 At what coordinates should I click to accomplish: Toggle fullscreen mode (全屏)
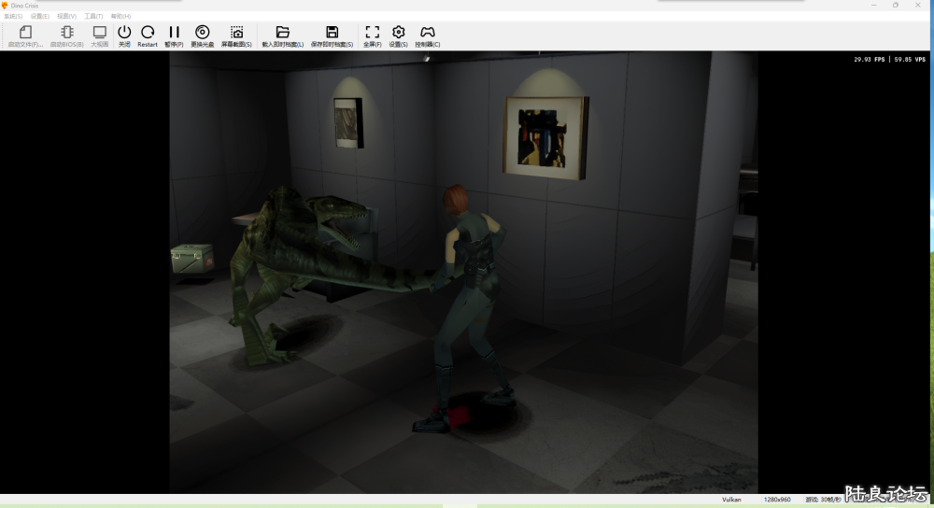[372, 35]
